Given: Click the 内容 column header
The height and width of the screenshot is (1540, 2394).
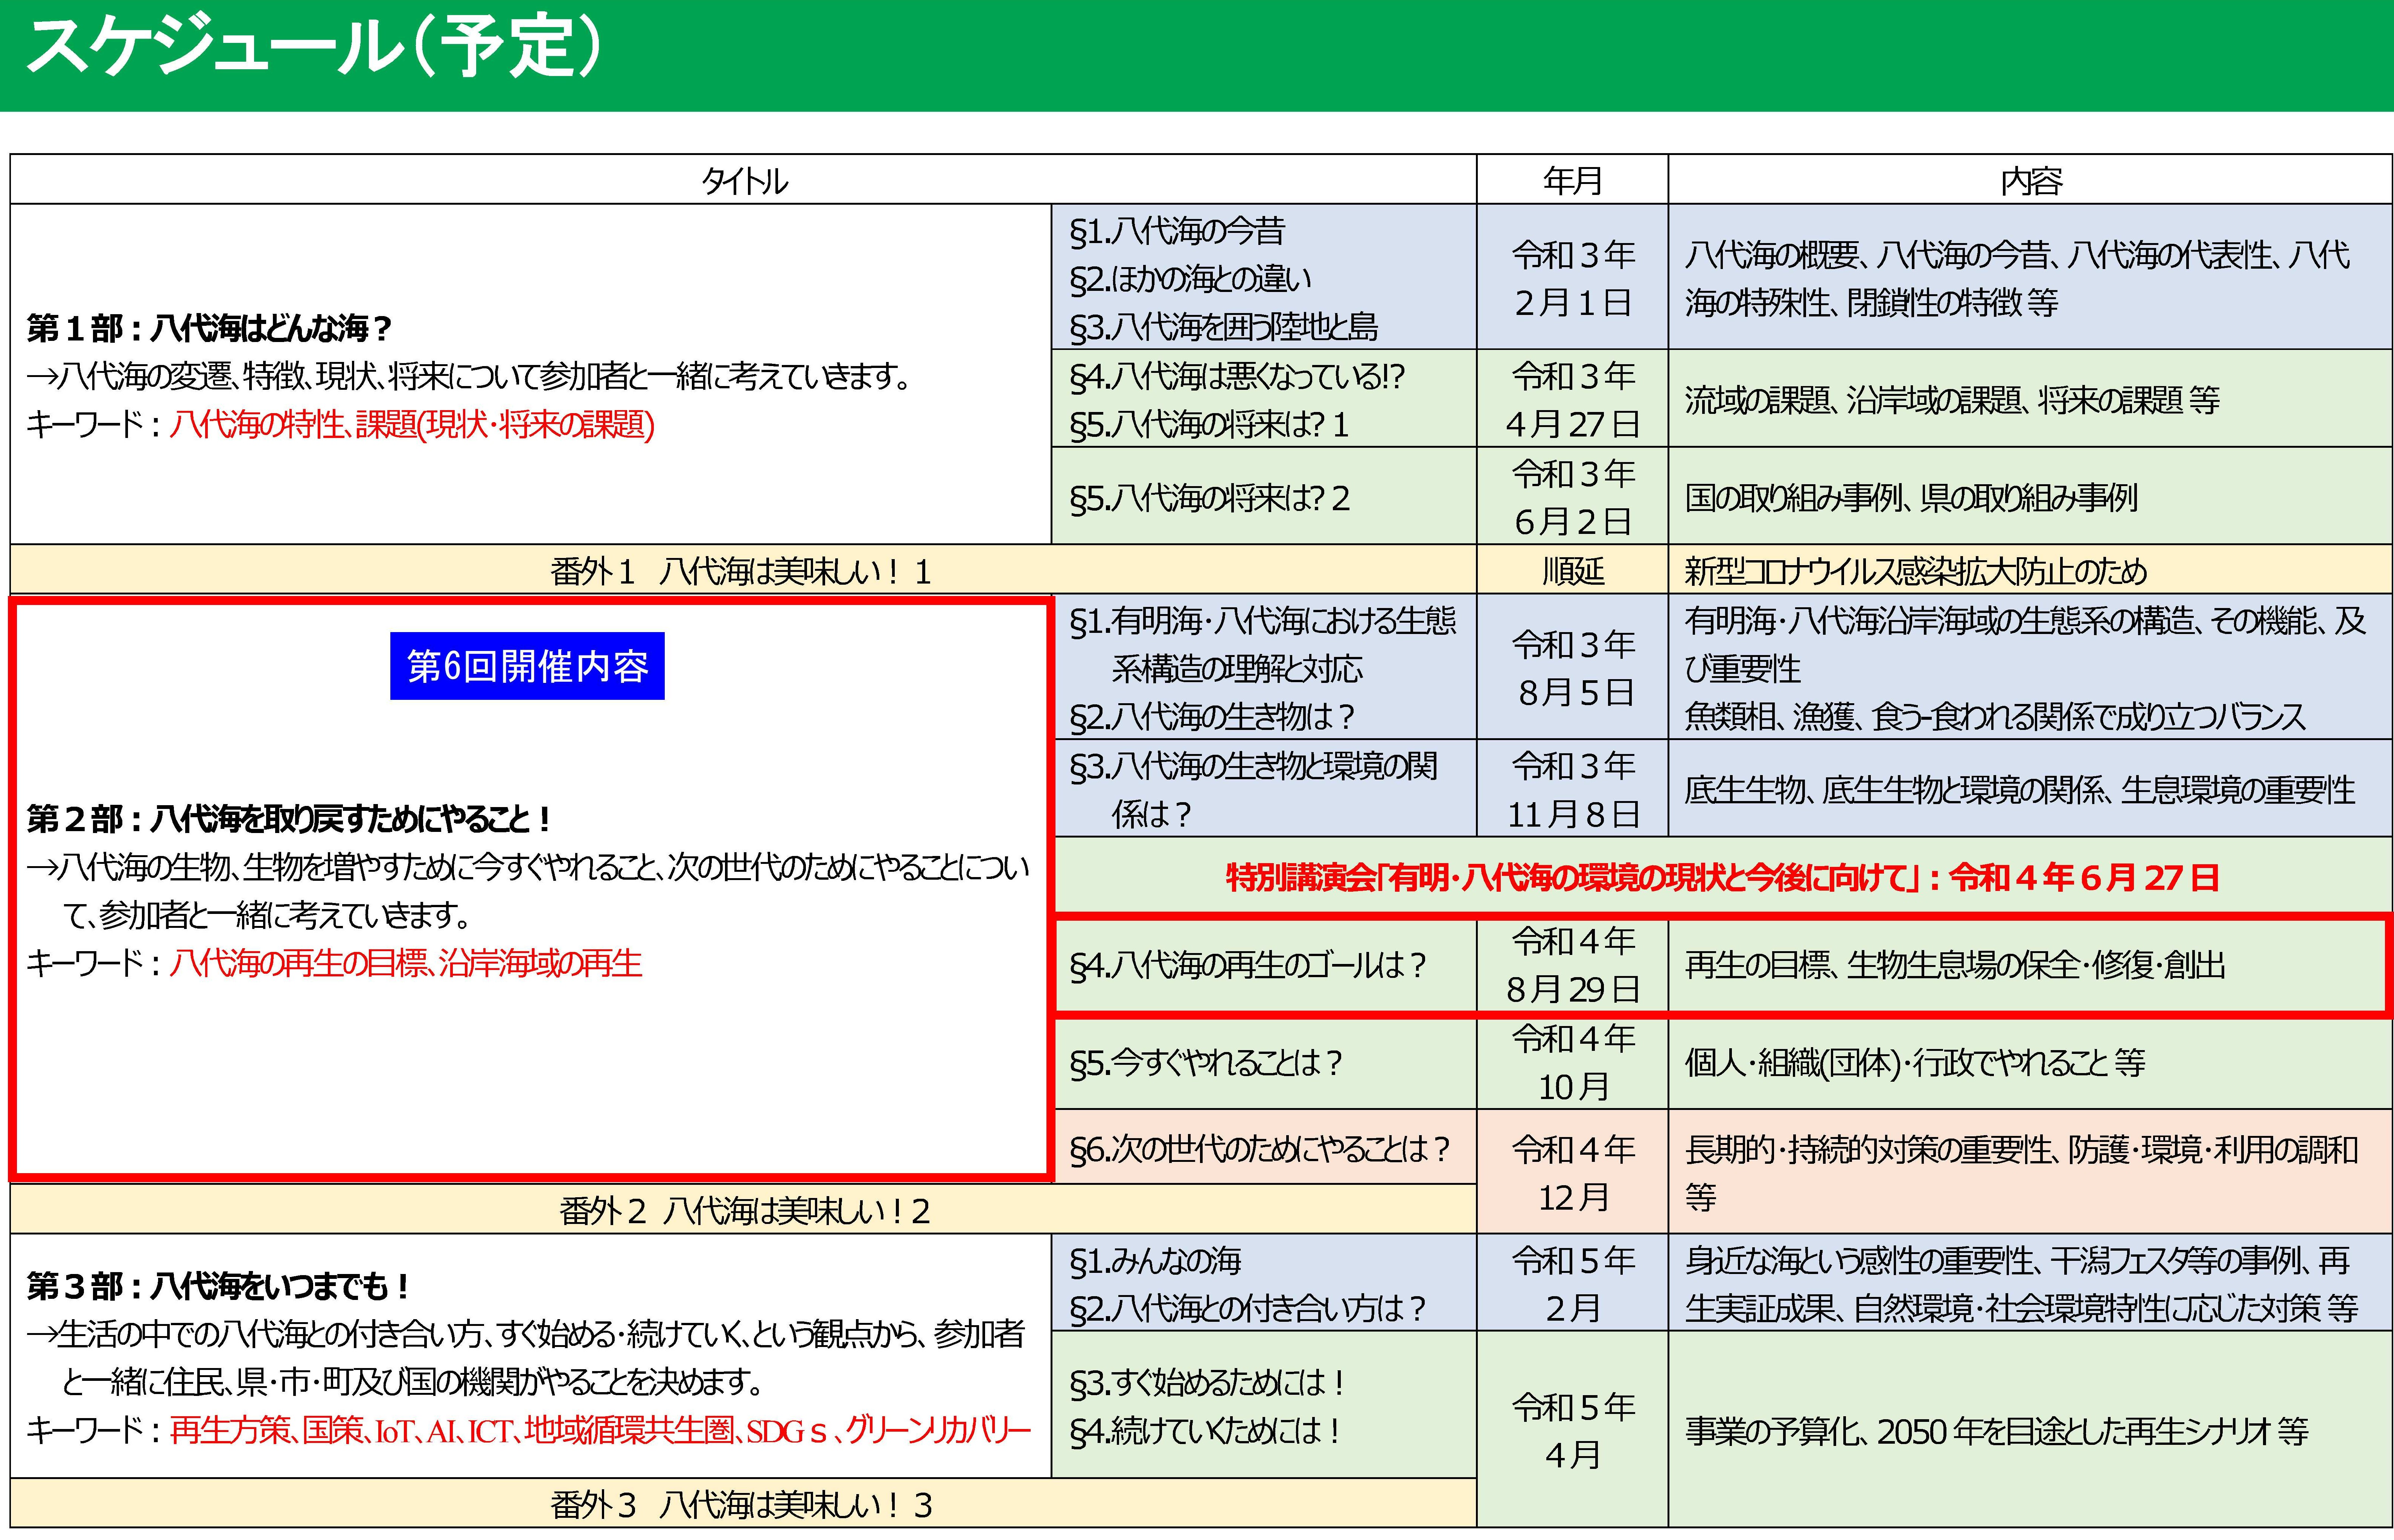Looking at the screenshot, I should pos(2031,181).
